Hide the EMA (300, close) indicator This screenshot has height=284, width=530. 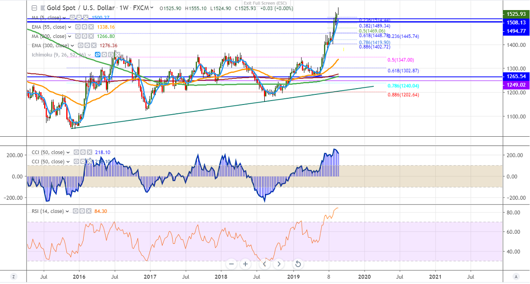click(80, 45)
